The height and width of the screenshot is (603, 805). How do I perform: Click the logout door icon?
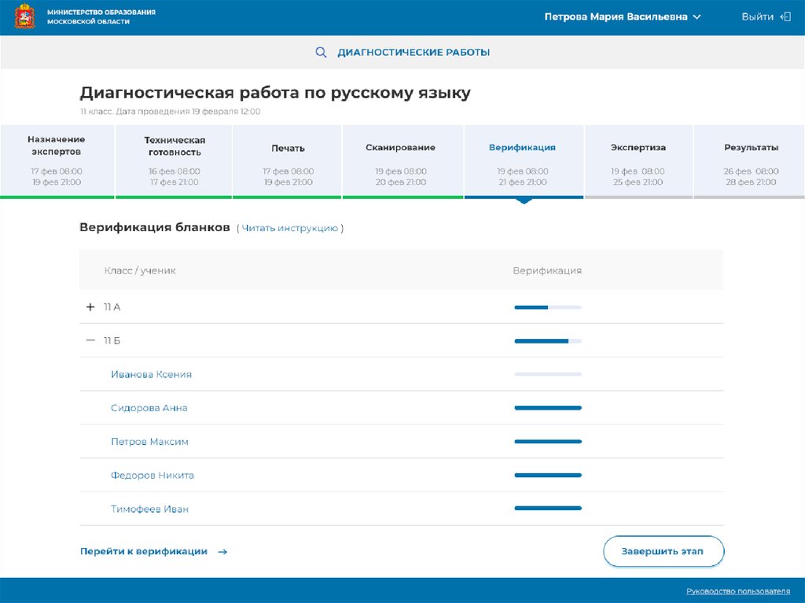click(785, 17)
